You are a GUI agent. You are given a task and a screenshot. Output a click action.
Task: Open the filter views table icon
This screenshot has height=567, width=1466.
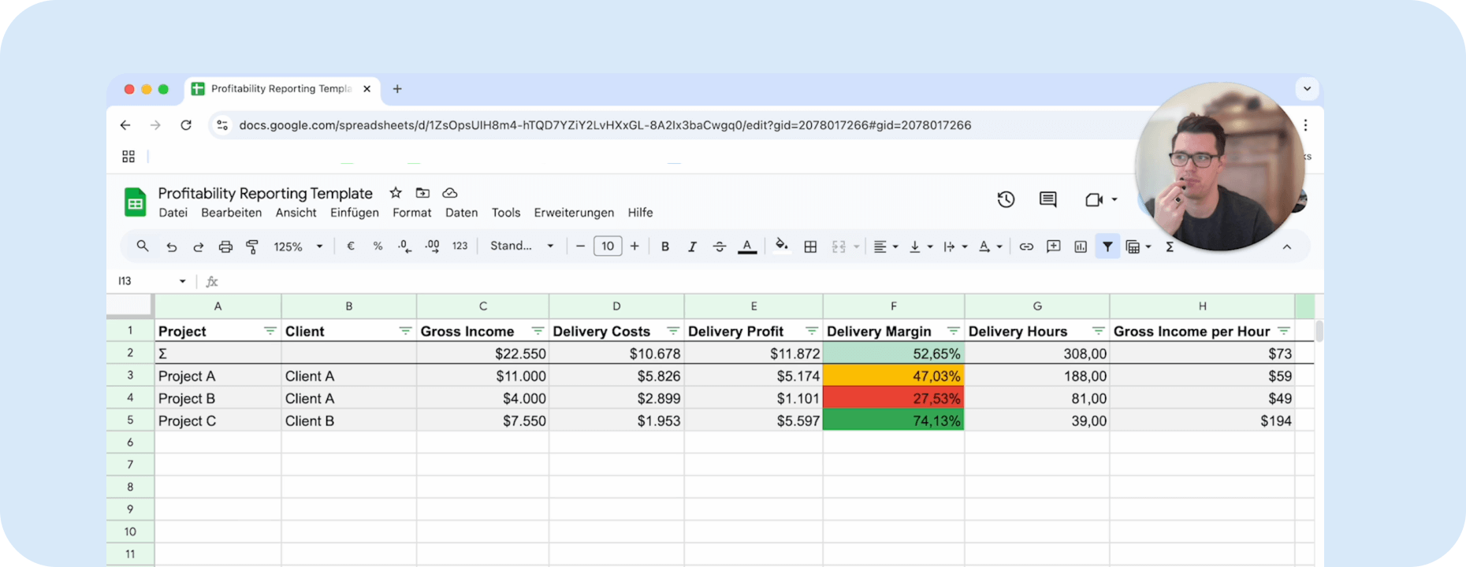1133,246
